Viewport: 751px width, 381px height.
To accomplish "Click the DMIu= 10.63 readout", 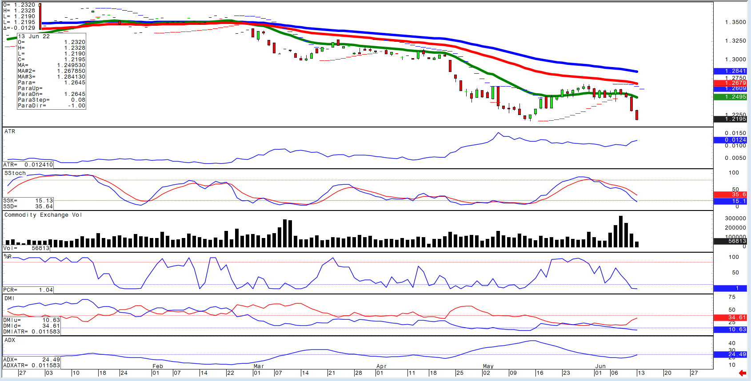I will click(32, 320).
